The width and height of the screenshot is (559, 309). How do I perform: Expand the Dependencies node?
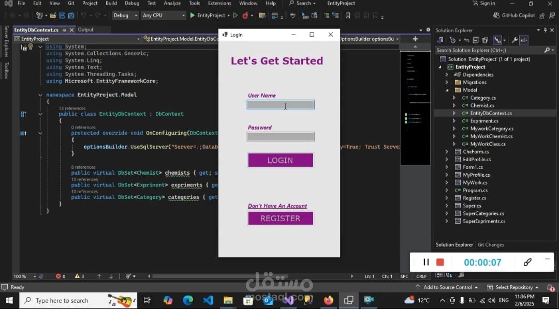(447, 75)
